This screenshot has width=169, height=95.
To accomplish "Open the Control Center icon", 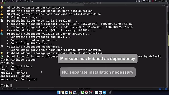I will point(166,1).
